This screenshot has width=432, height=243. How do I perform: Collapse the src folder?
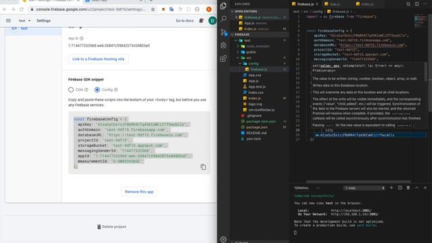pyautogui.click(x=238, y=58)
